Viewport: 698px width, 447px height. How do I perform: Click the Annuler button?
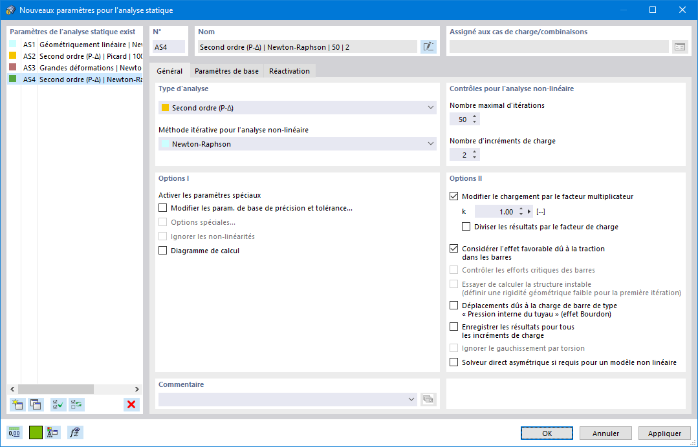(x=606, y=433)
